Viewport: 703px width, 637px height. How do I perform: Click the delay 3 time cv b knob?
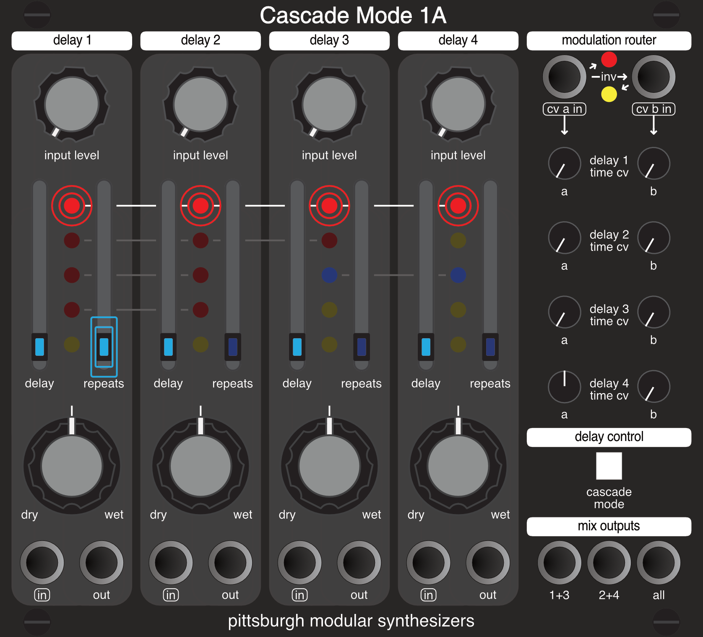point(654,312)
